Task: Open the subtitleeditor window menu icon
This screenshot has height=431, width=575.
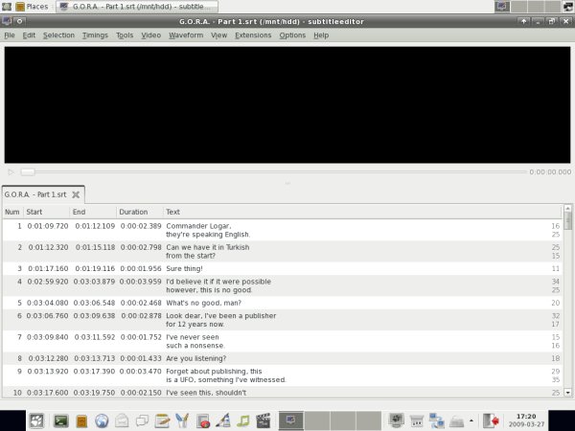Action: 7,21
